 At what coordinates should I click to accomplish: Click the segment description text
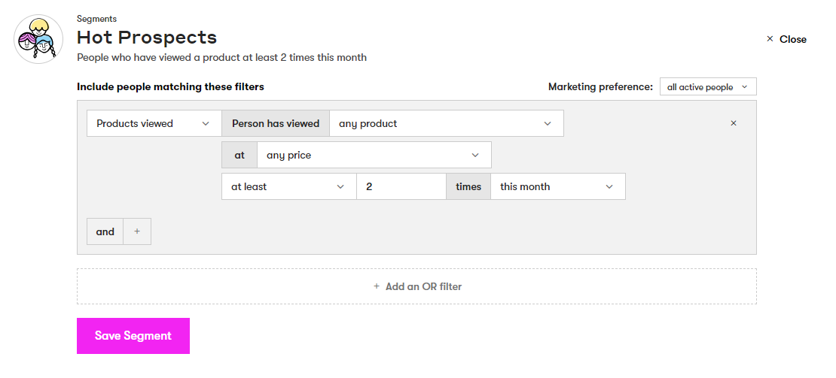(221, 58)
